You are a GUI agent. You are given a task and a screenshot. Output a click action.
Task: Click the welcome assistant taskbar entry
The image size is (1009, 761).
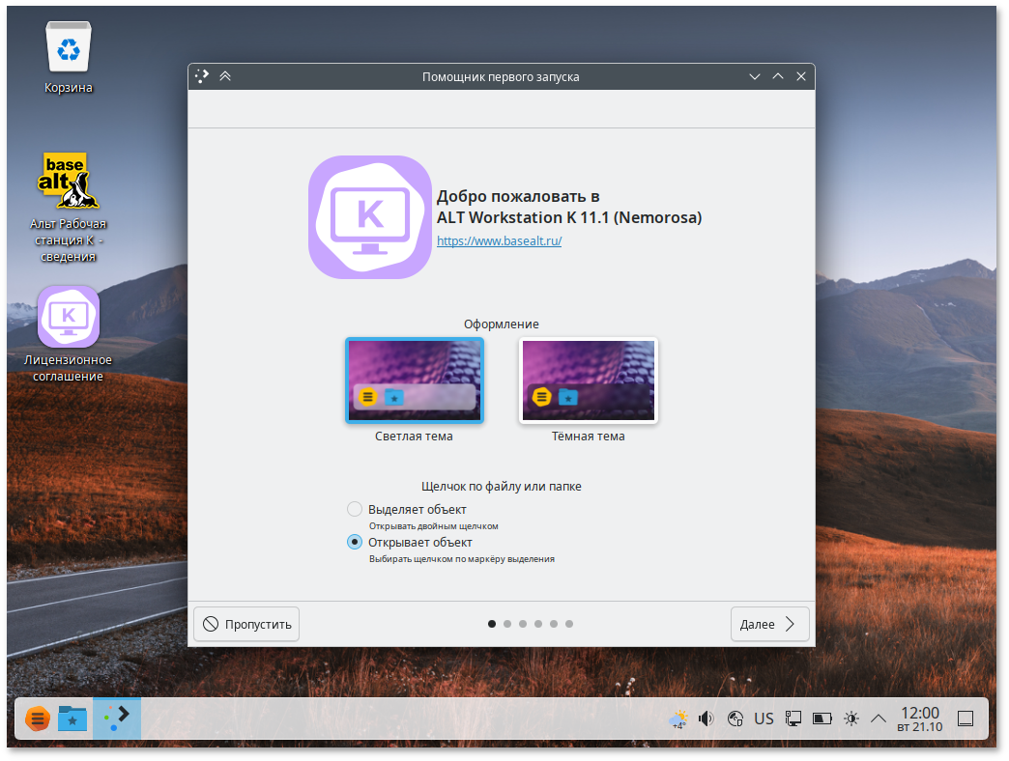pos(117,719)
